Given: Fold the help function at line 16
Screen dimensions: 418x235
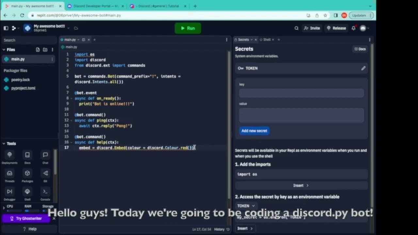Looking at the screenshot, I should (x=72, y=142).
